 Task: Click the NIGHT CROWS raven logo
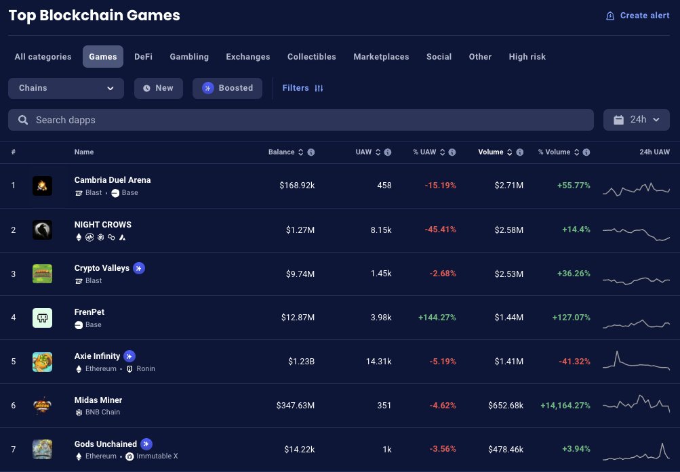click(x=42, y=230)
